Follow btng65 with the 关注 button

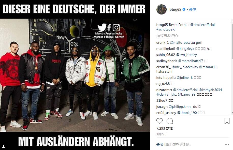[x=193, y=9]
